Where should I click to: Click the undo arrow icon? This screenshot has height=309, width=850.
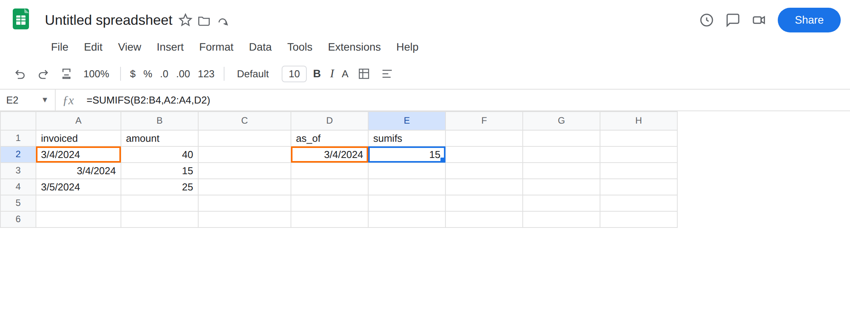20,74
